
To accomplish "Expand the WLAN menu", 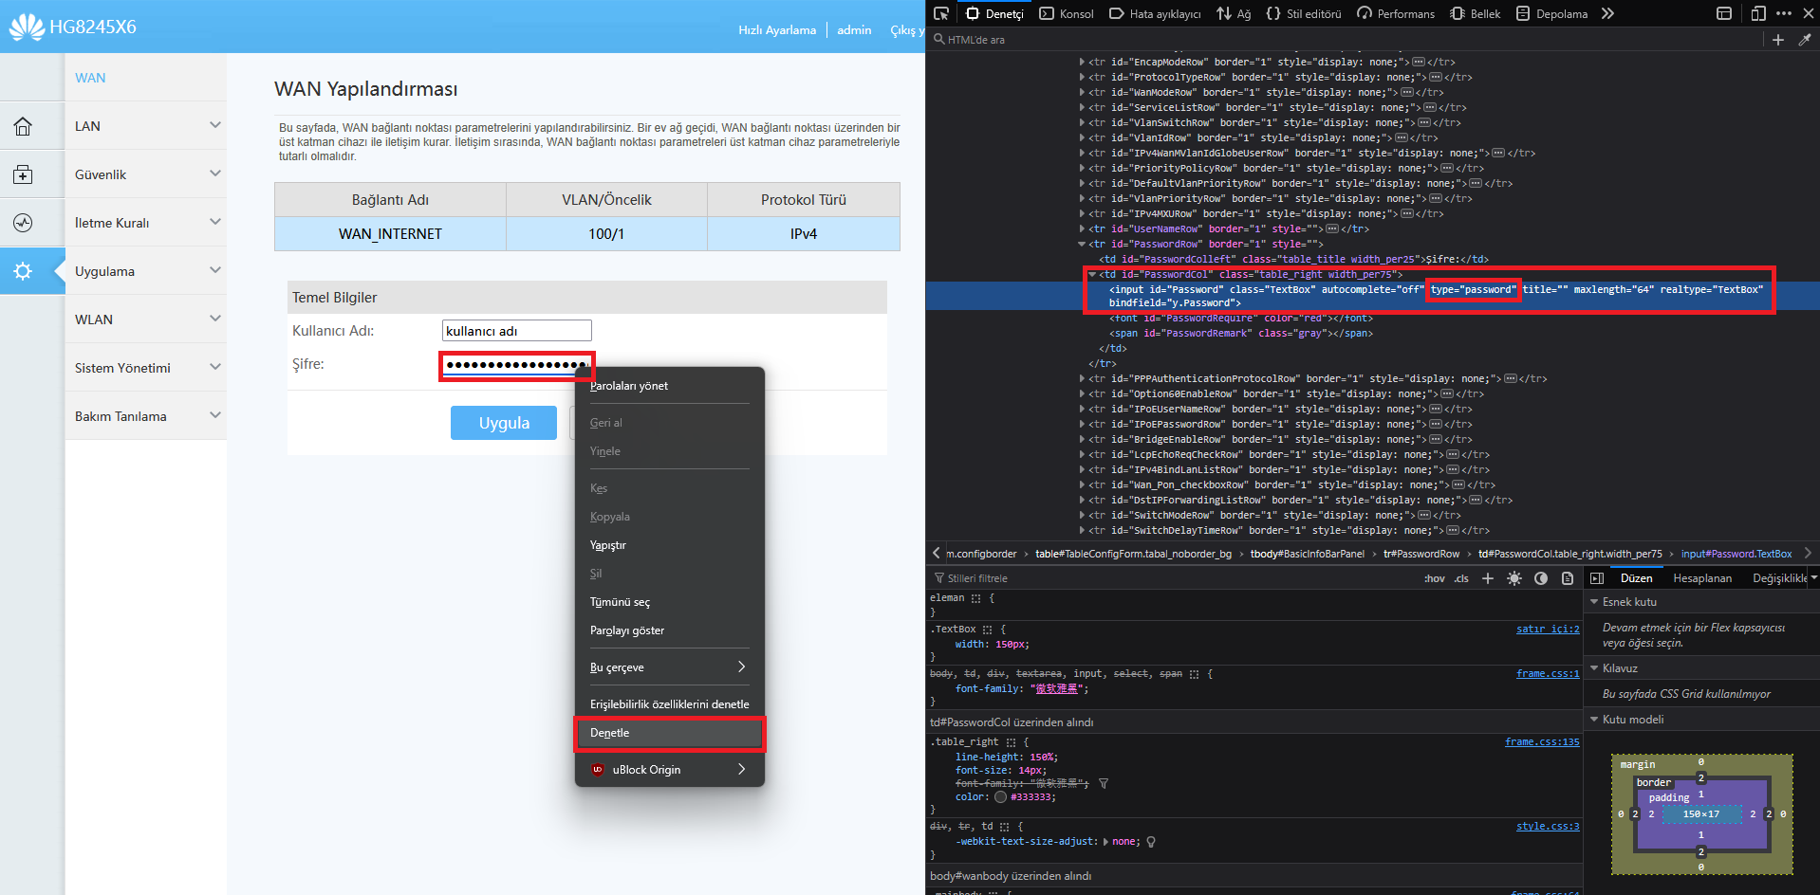I will pos(146,320).
